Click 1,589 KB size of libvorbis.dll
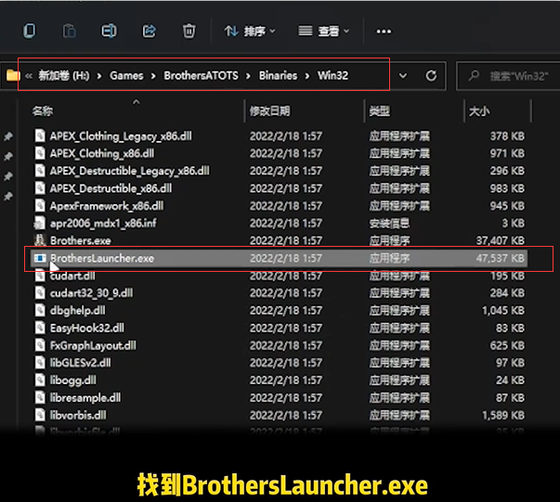Viewport: 560px width, 502px height. pos(503,416)
